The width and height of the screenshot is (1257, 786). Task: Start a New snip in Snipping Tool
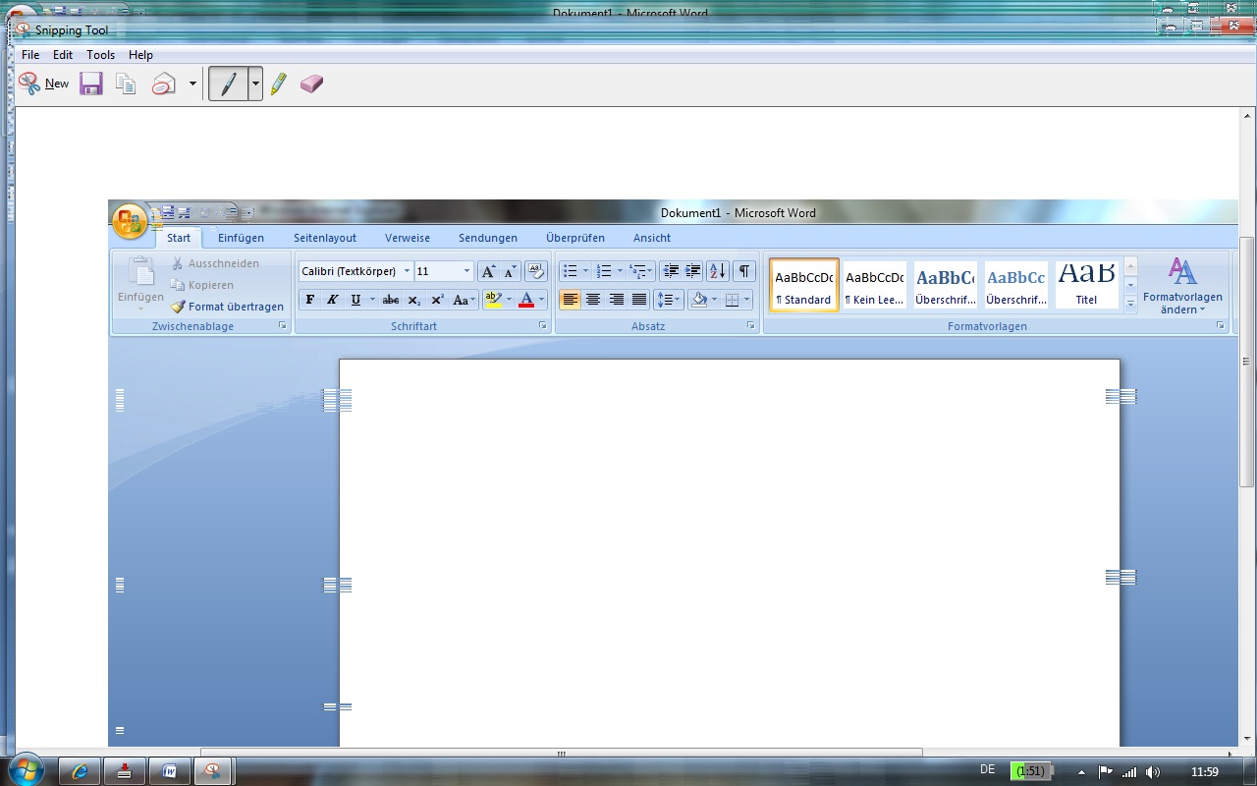(x=43, y=84)
